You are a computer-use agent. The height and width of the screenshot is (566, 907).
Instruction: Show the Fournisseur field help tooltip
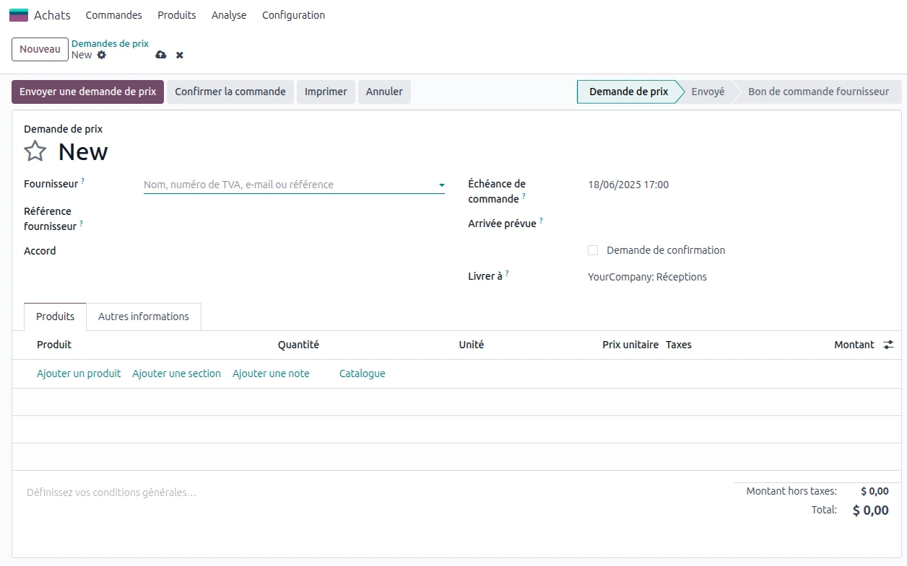point(82,181)
